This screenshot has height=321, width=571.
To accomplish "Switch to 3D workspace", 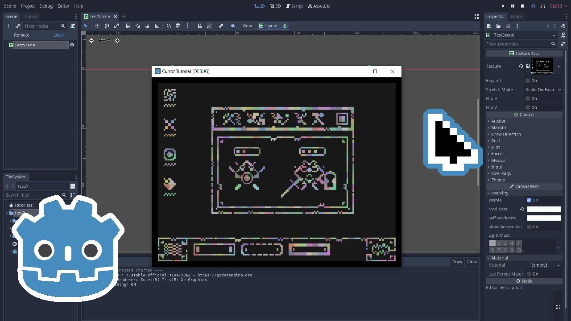I will click(x=275, y=6).
